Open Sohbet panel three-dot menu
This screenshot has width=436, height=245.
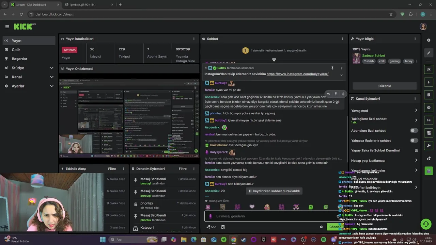tap(343, 39)
